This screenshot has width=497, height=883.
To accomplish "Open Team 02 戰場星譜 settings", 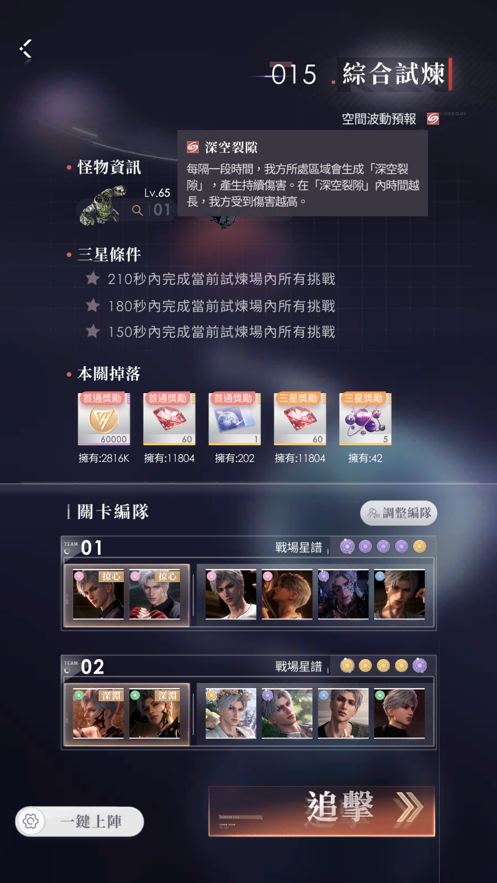I will click(299, 666).
